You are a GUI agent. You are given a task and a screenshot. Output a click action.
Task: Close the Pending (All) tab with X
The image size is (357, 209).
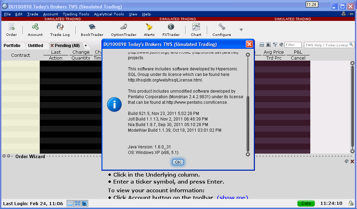(x=52, y=46)
